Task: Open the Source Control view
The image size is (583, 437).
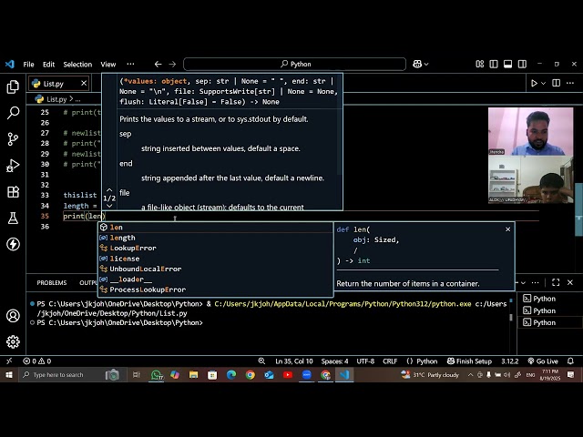Action: tap(13, 139)
